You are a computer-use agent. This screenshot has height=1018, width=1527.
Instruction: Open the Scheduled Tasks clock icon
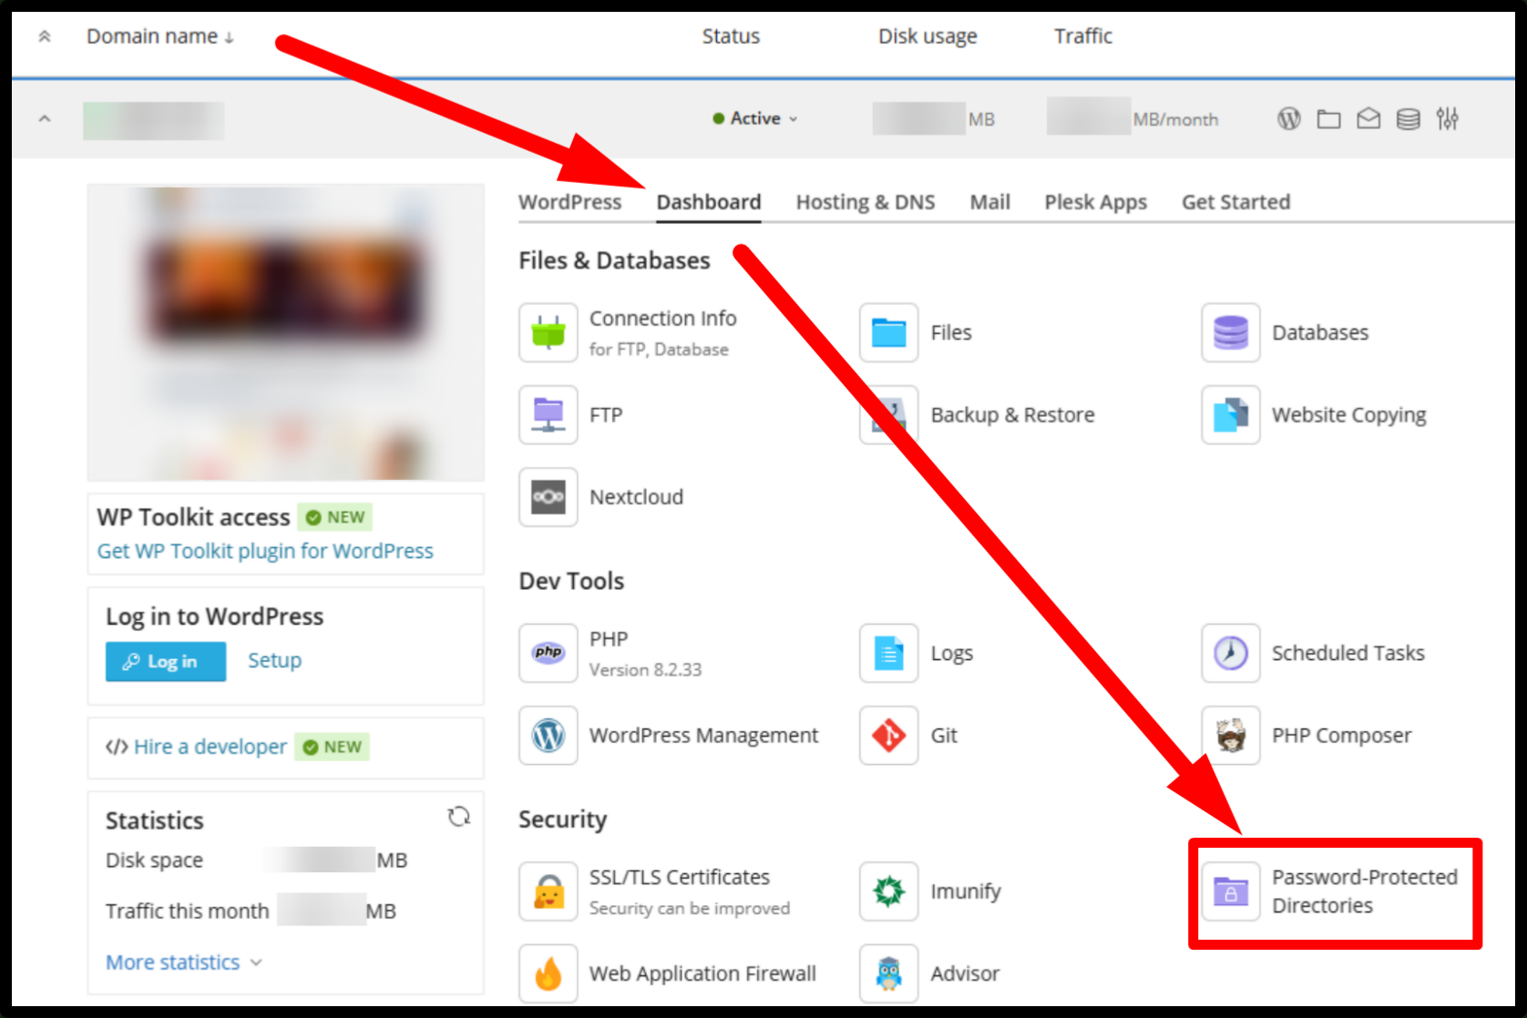(x=1230, y=653)
